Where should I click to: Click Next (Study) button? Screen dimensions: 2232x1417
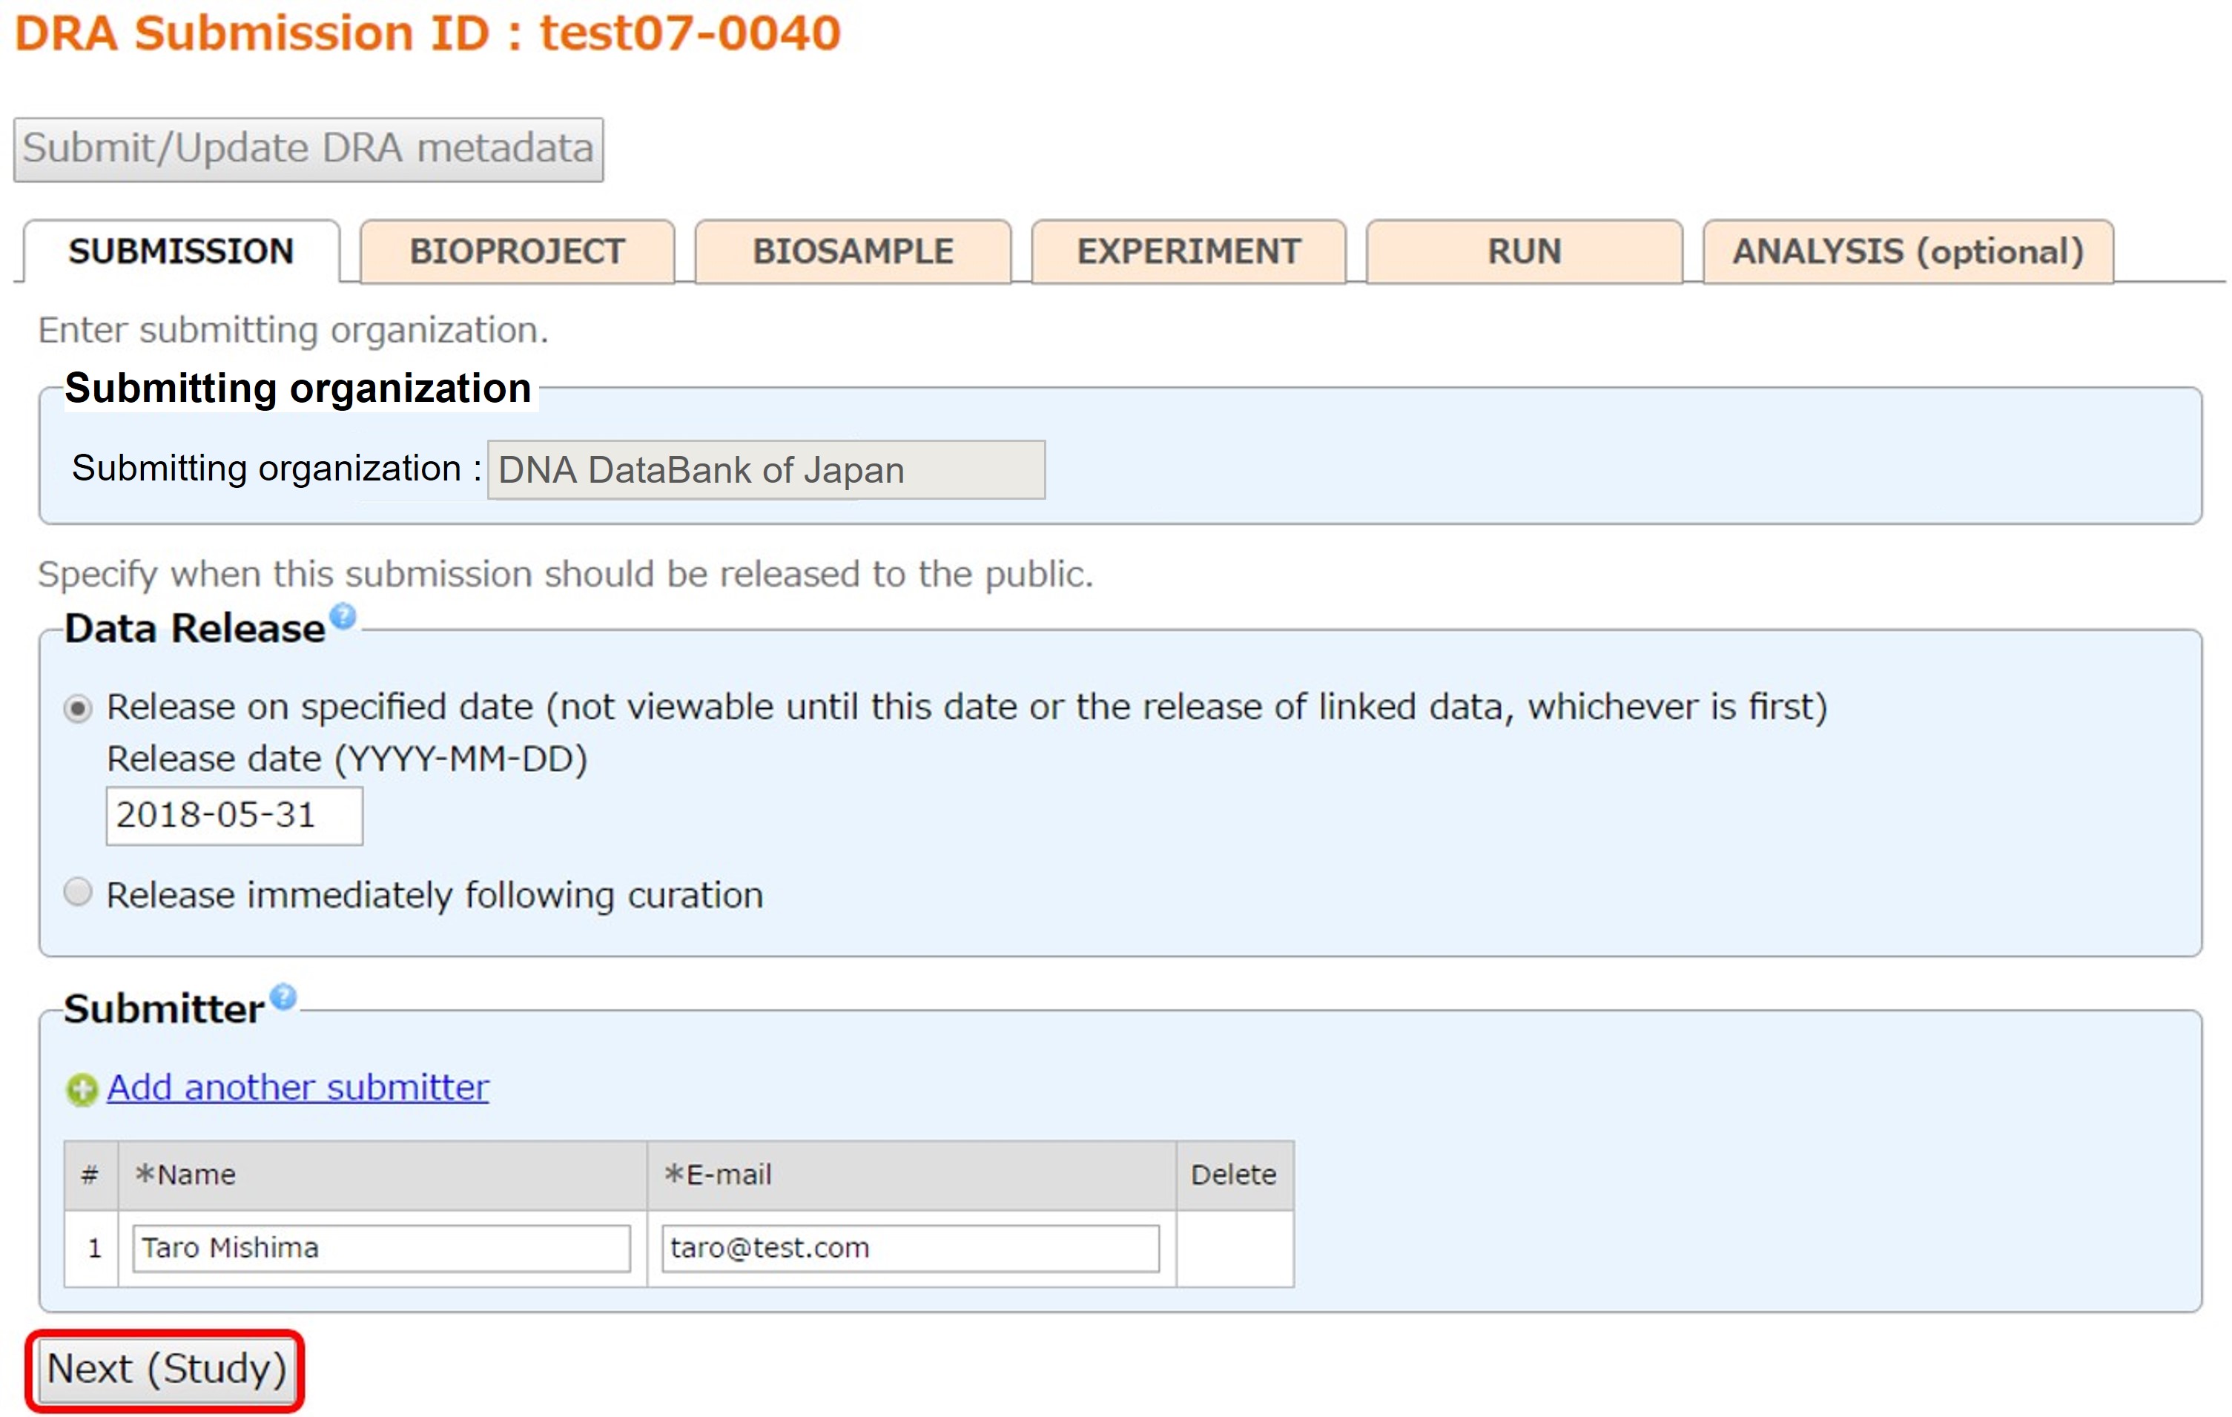[166, 1370]
